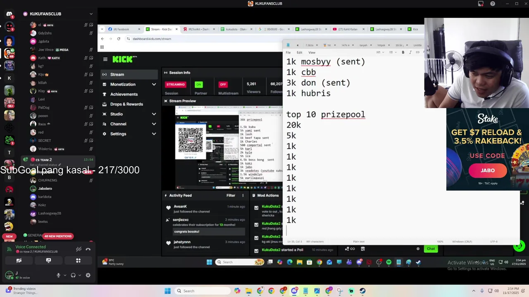Toggle bold formatting in Notepad
Image resolution: width=529 pixels, height=297 pixels.
tap(403, 52)
